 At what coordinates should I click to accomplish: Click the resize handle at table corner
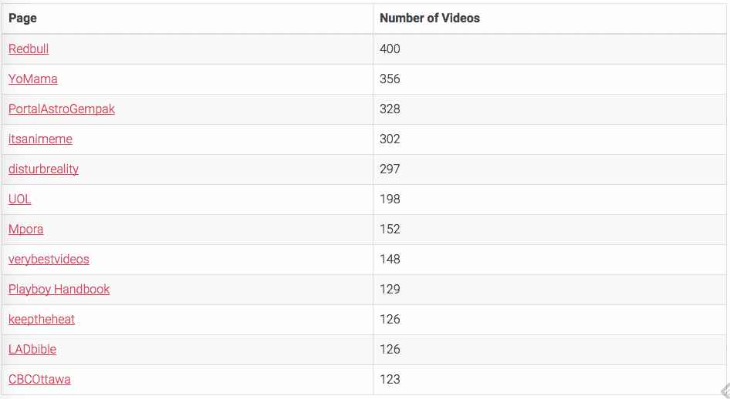[725, 391]
